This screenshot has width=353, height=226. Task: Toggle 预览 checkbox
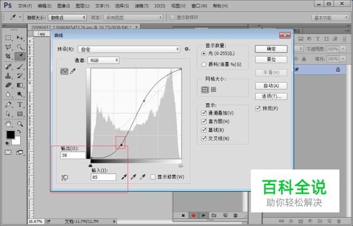pos(258,108)
